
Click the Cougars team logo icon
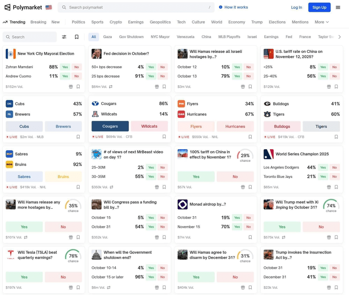click(95, 103)
